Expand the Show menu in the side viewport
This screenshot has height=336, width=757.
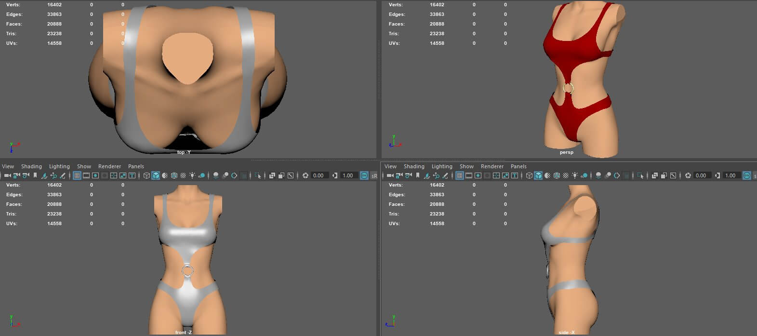pos(466,166)
